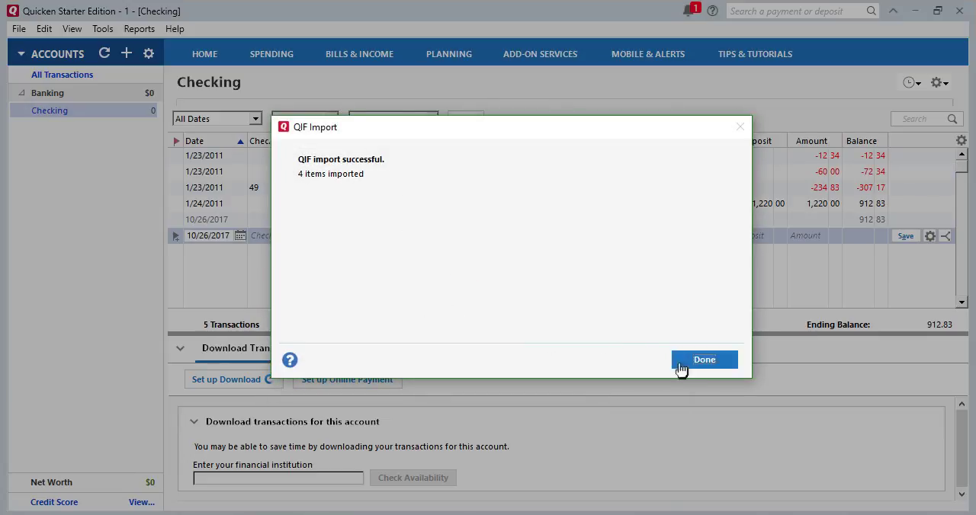Close the QIF Import dialog with X
This screenshot has width=976, height=515.
click(x=740, y=126)
